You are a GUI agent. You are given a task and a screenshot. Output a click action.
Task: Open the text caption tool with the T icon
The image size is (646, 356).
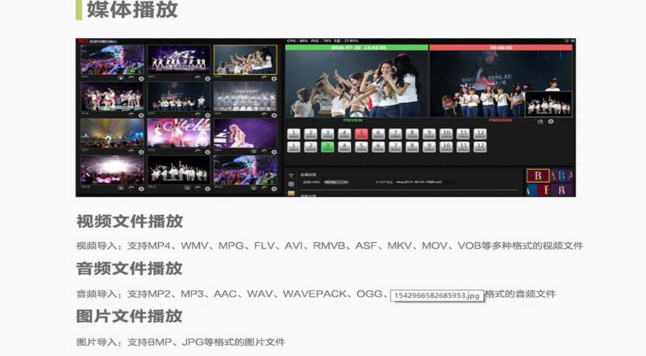(x=291, y=176)
